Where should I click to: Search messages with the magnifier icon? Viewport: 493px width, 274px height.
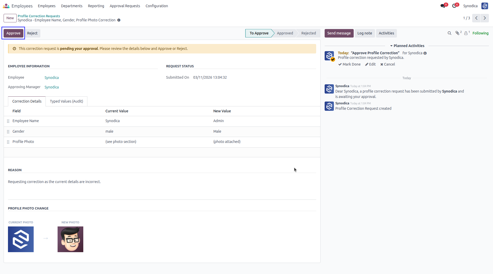[x=449, y=33]
